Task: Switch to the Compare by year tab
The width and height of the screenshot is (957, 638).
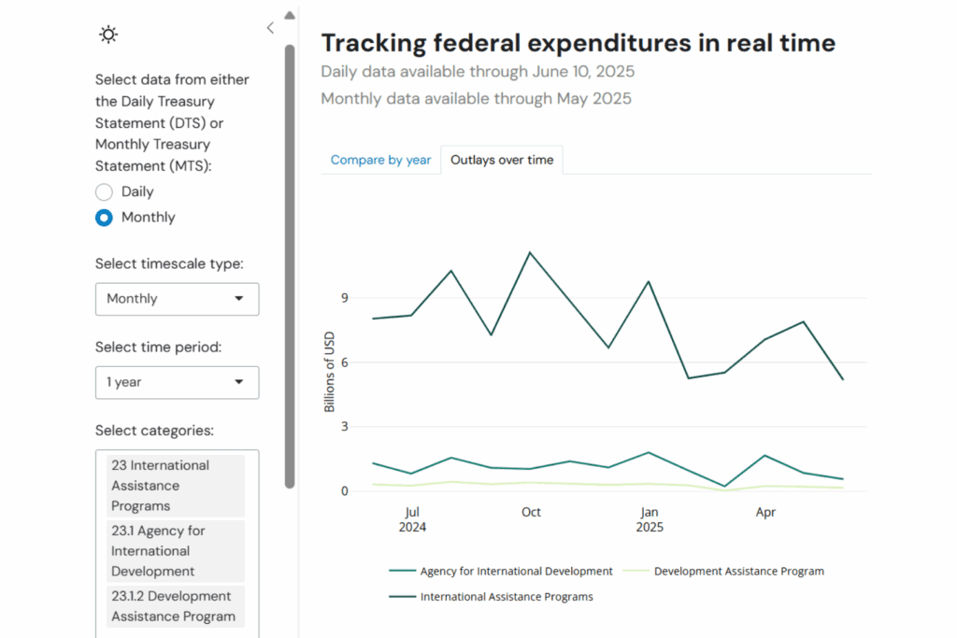Action: (x=380, y=160)
